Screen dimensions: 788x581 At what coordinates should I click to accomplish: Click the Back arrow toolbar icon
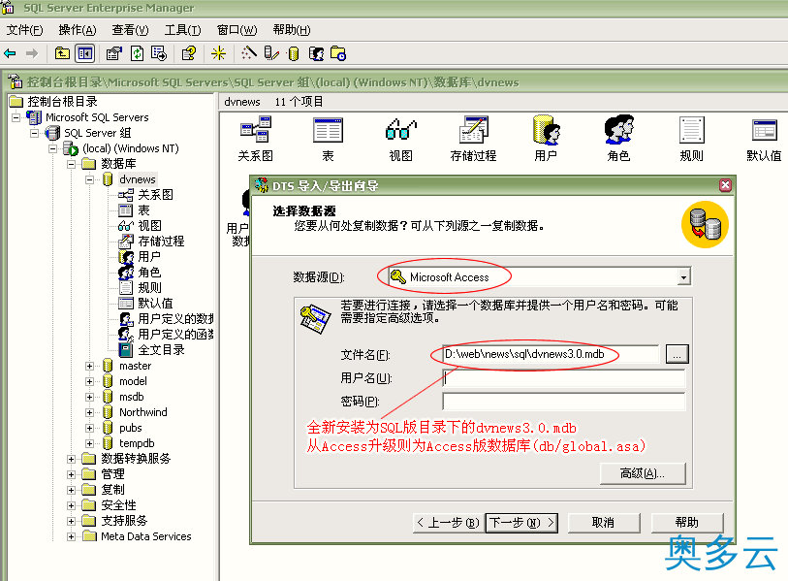point(10,53)
